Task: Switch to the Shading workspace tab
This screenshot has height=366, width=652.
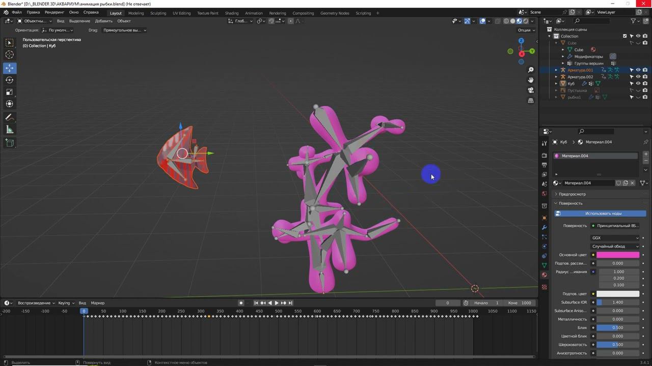Action: pos(232,13)
